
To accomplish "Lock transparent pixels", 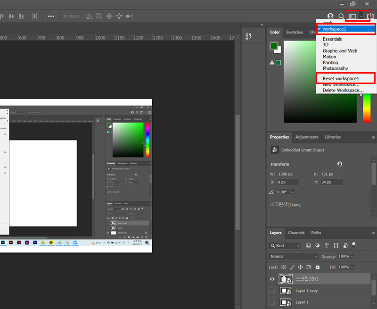I will 284,267.
